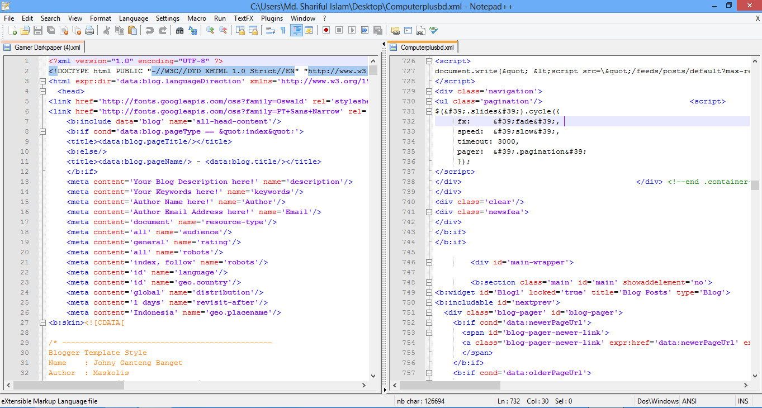
Task: Toggle the Show Indent Guide button
Action: (x=296, y=30)
